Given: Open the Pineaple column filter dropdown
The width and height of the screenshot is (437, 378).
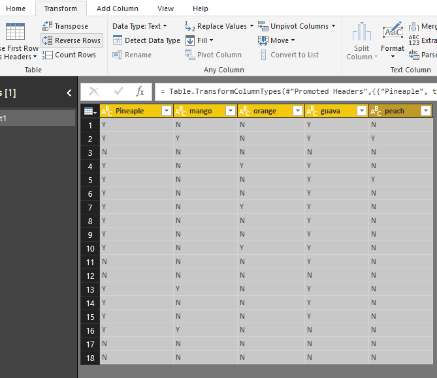Looking at the screenshot, I should [x=167, y=111].
